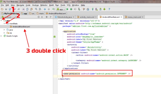Click the Cut scissors icon
This screenshot has height=94, width=161.
click(24, 9)
